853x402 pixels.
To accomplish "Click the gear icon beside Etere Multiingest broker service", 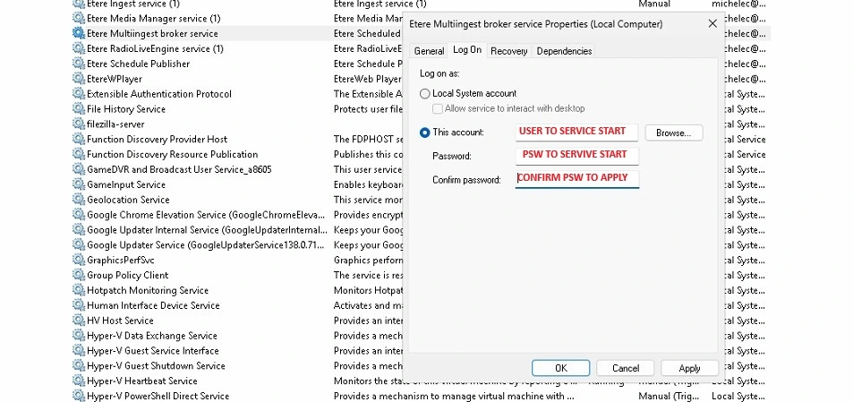I will click(78, 33).
